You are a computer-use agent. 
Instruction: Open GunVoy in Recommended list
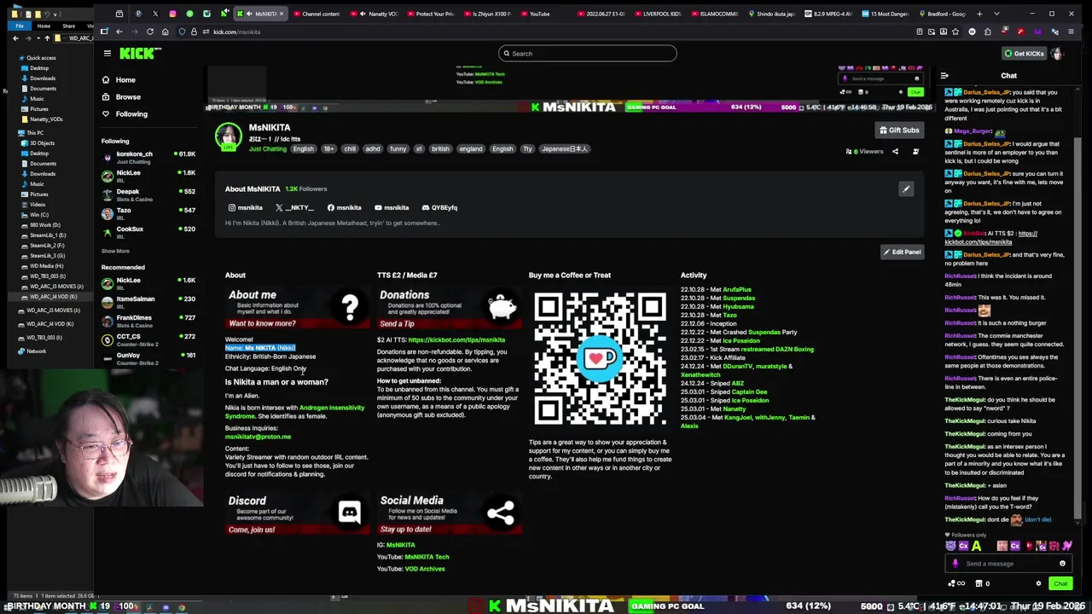(x=148, y=358)
